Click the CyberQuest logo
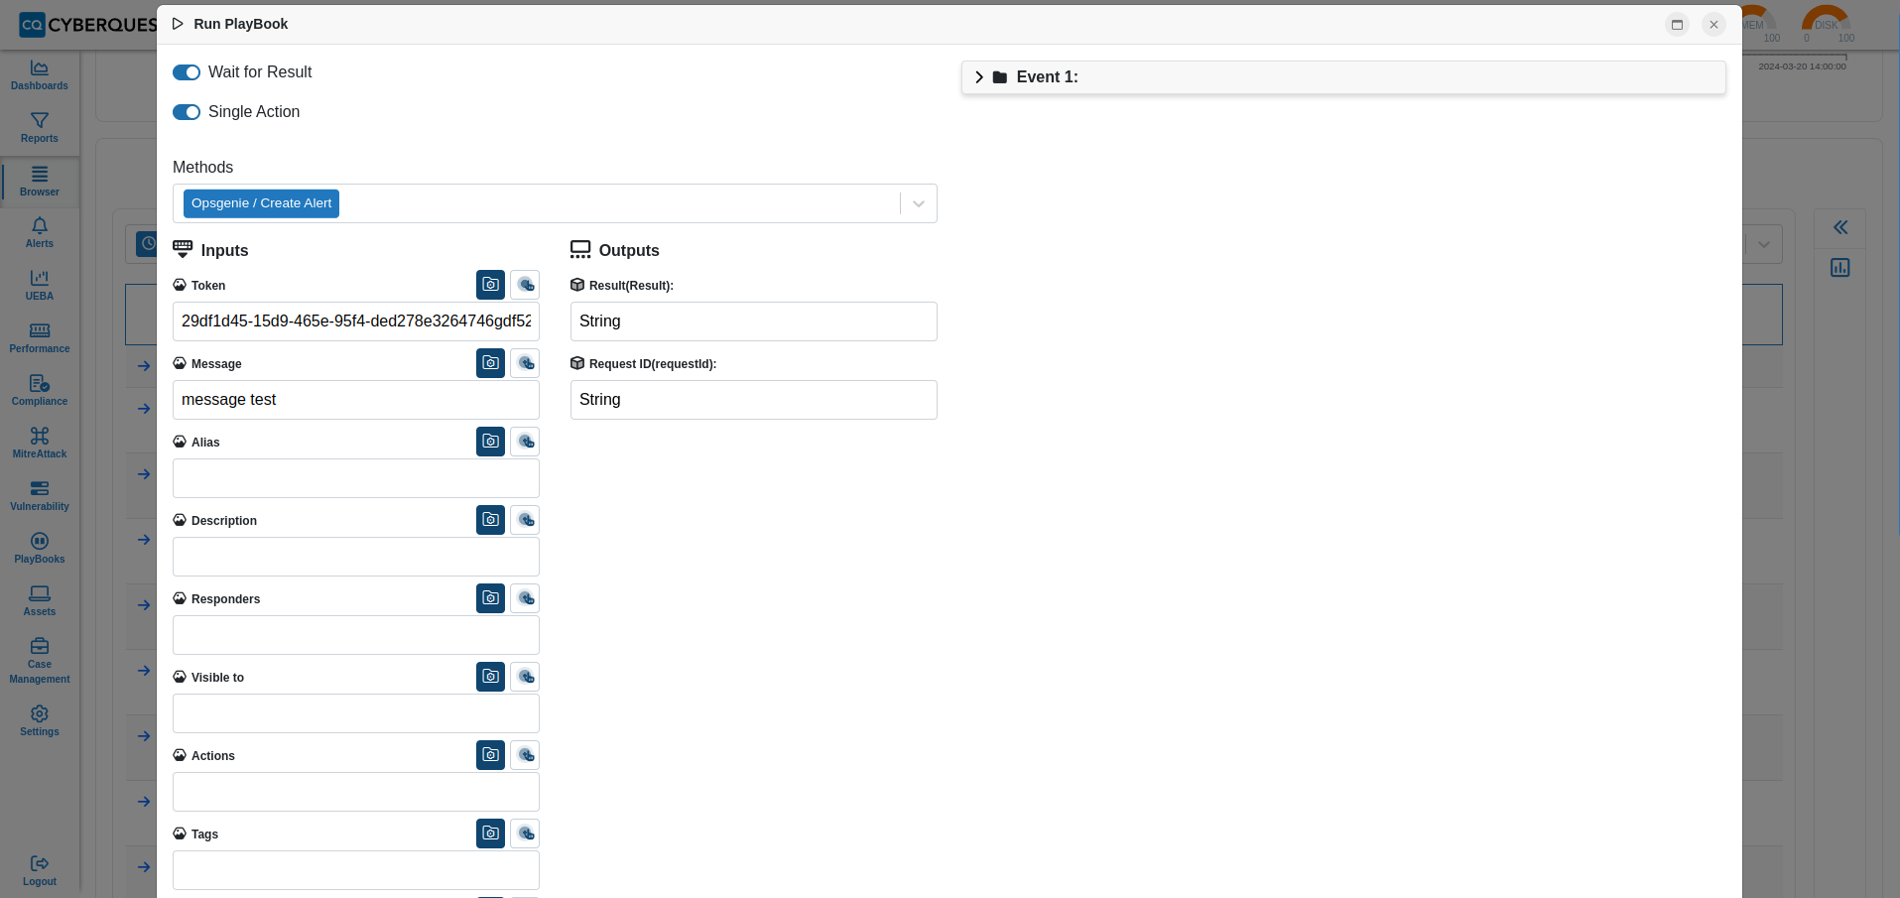Viewport: 1900px width, 898px height. [x=87, y=25]
